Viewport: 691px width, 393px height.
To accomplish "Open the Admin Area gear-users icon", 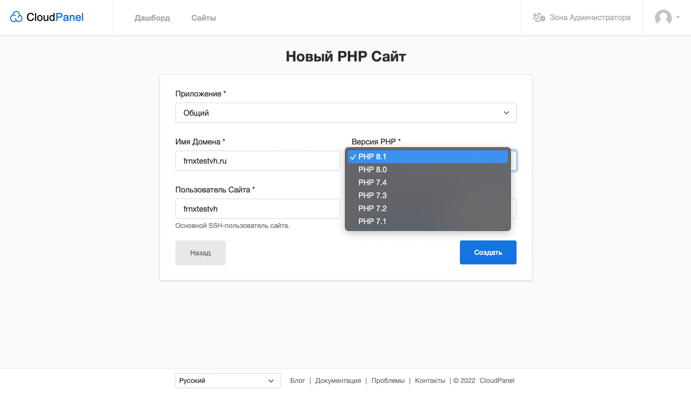I will point(539,18).
